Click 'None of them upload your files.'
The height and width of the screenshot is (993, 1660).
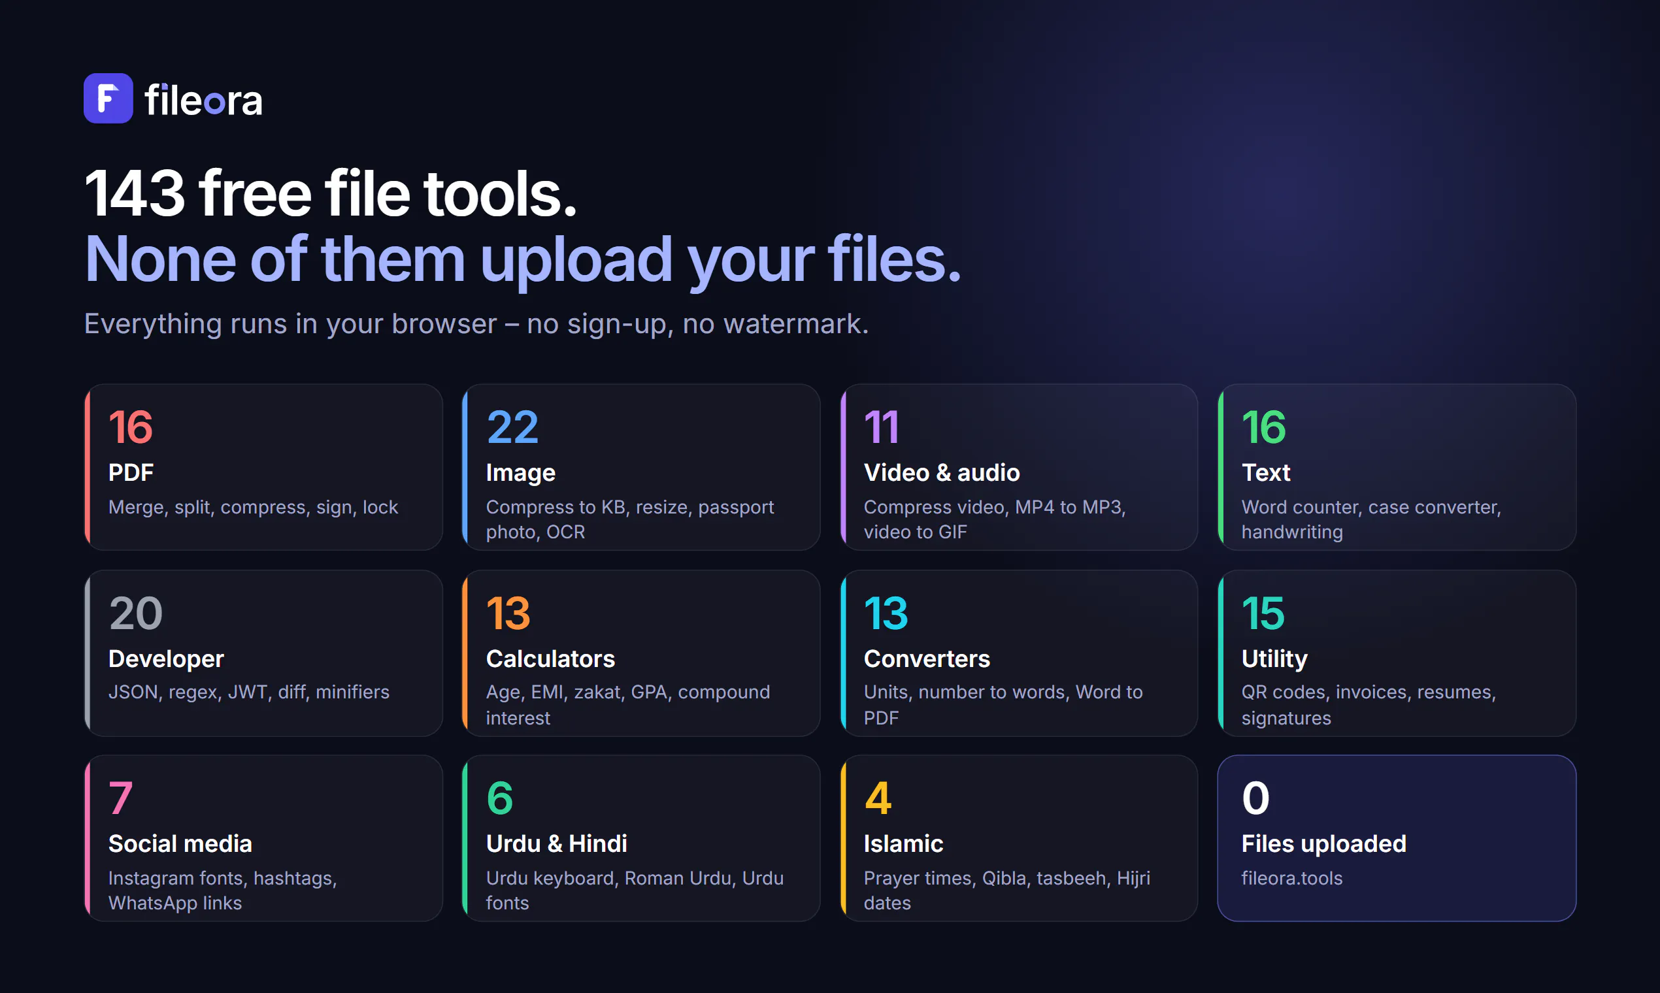click(x=523, y=260)
